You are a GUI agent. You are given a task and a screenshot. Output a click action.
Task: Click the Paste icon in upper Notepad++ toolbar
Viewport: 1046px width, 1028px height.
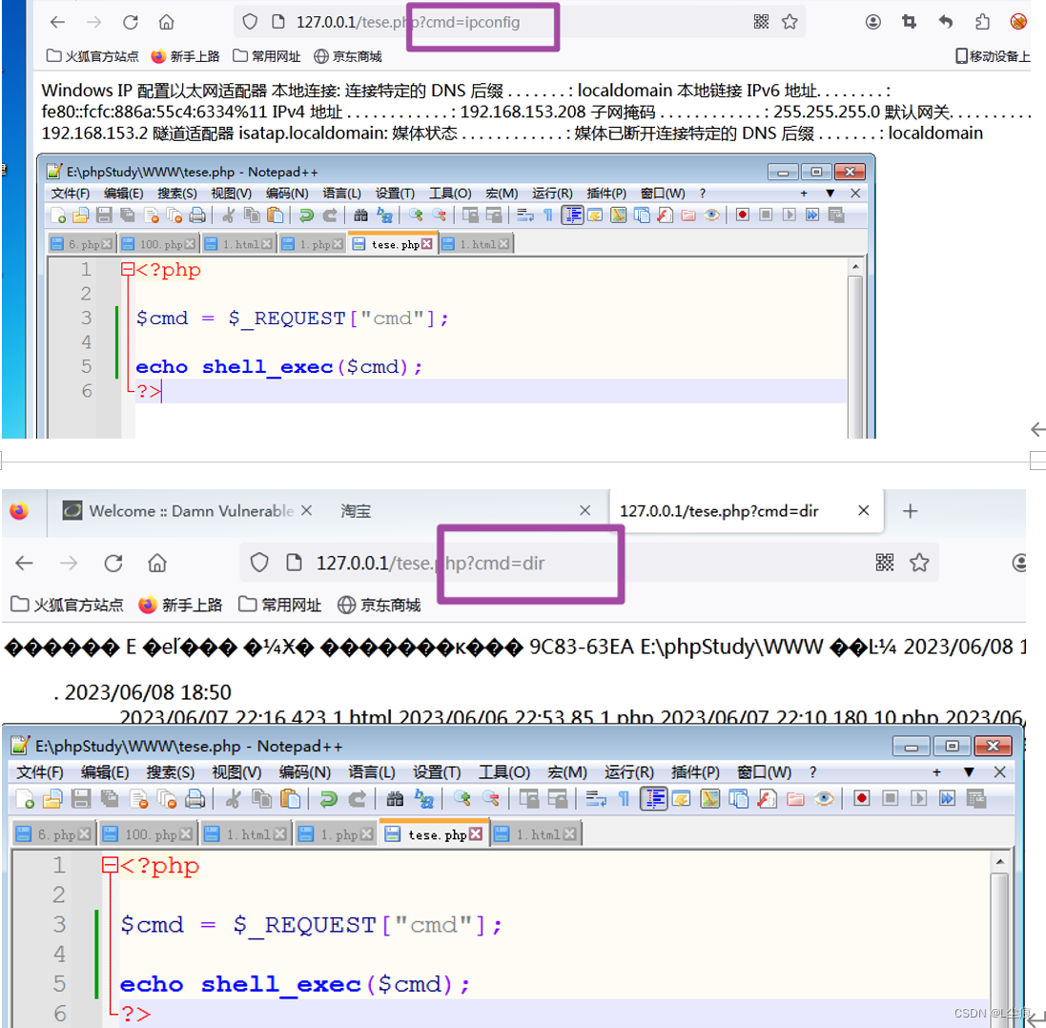click(x=275, y=215)
